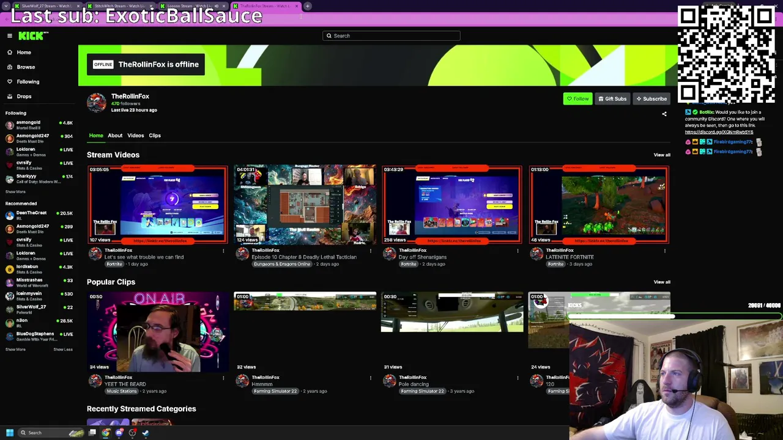Open lordkebun in Recommended list
This screenshot has height=440, width=783.
pyautogui.click(x=39, y=269)
